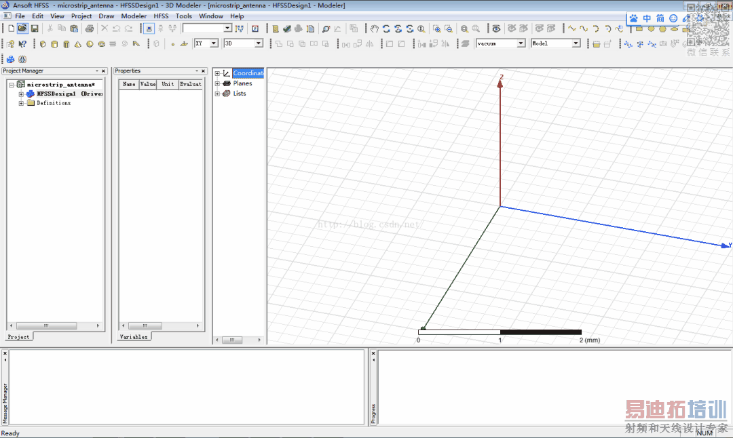
Task: Open the vacuum material dropdown
Action: (x=521, y=43)
